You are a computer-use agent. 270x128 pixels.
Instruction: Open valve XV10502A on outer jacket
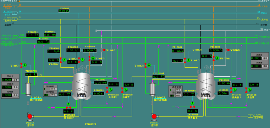[x=107, y=90]
